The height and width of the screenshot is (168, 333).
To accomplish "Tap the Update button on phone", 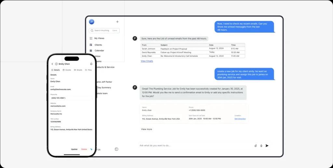I will pos(74,149).
